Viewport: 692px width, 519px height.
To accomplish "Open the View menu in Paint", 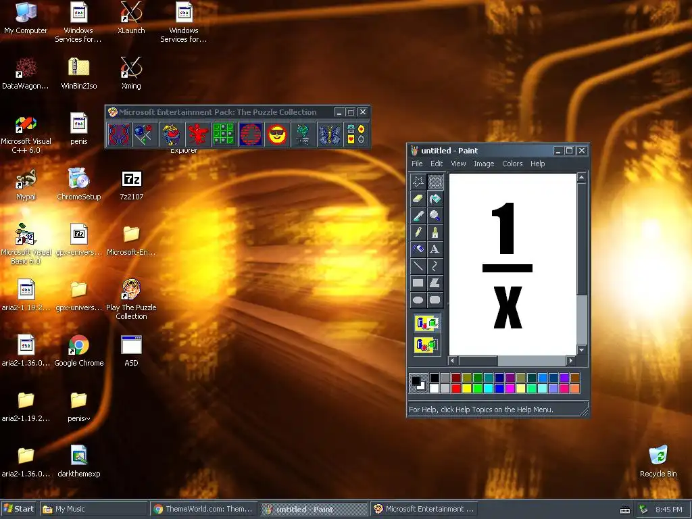I will [x=458, y=164].
